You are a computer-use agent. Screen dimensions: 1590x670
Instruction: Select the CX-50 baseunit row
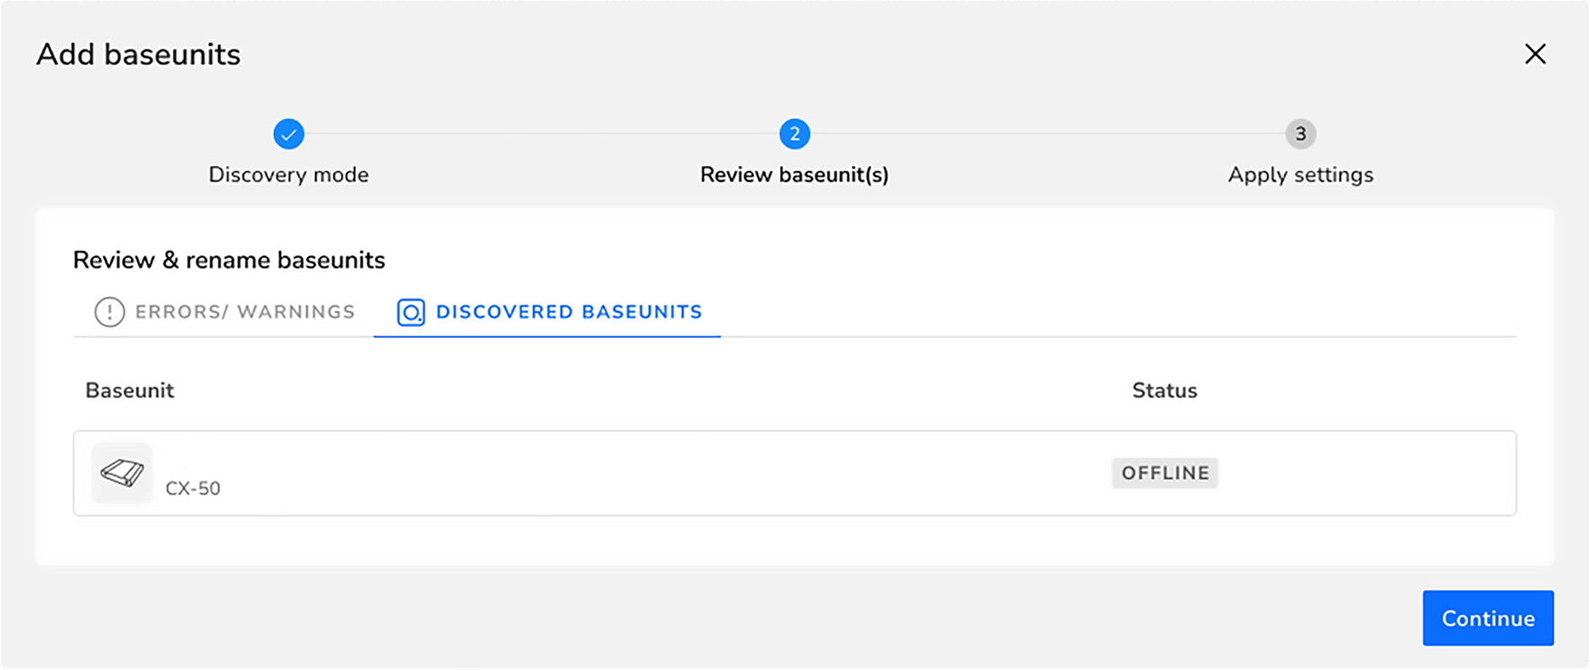click(795, 473)
